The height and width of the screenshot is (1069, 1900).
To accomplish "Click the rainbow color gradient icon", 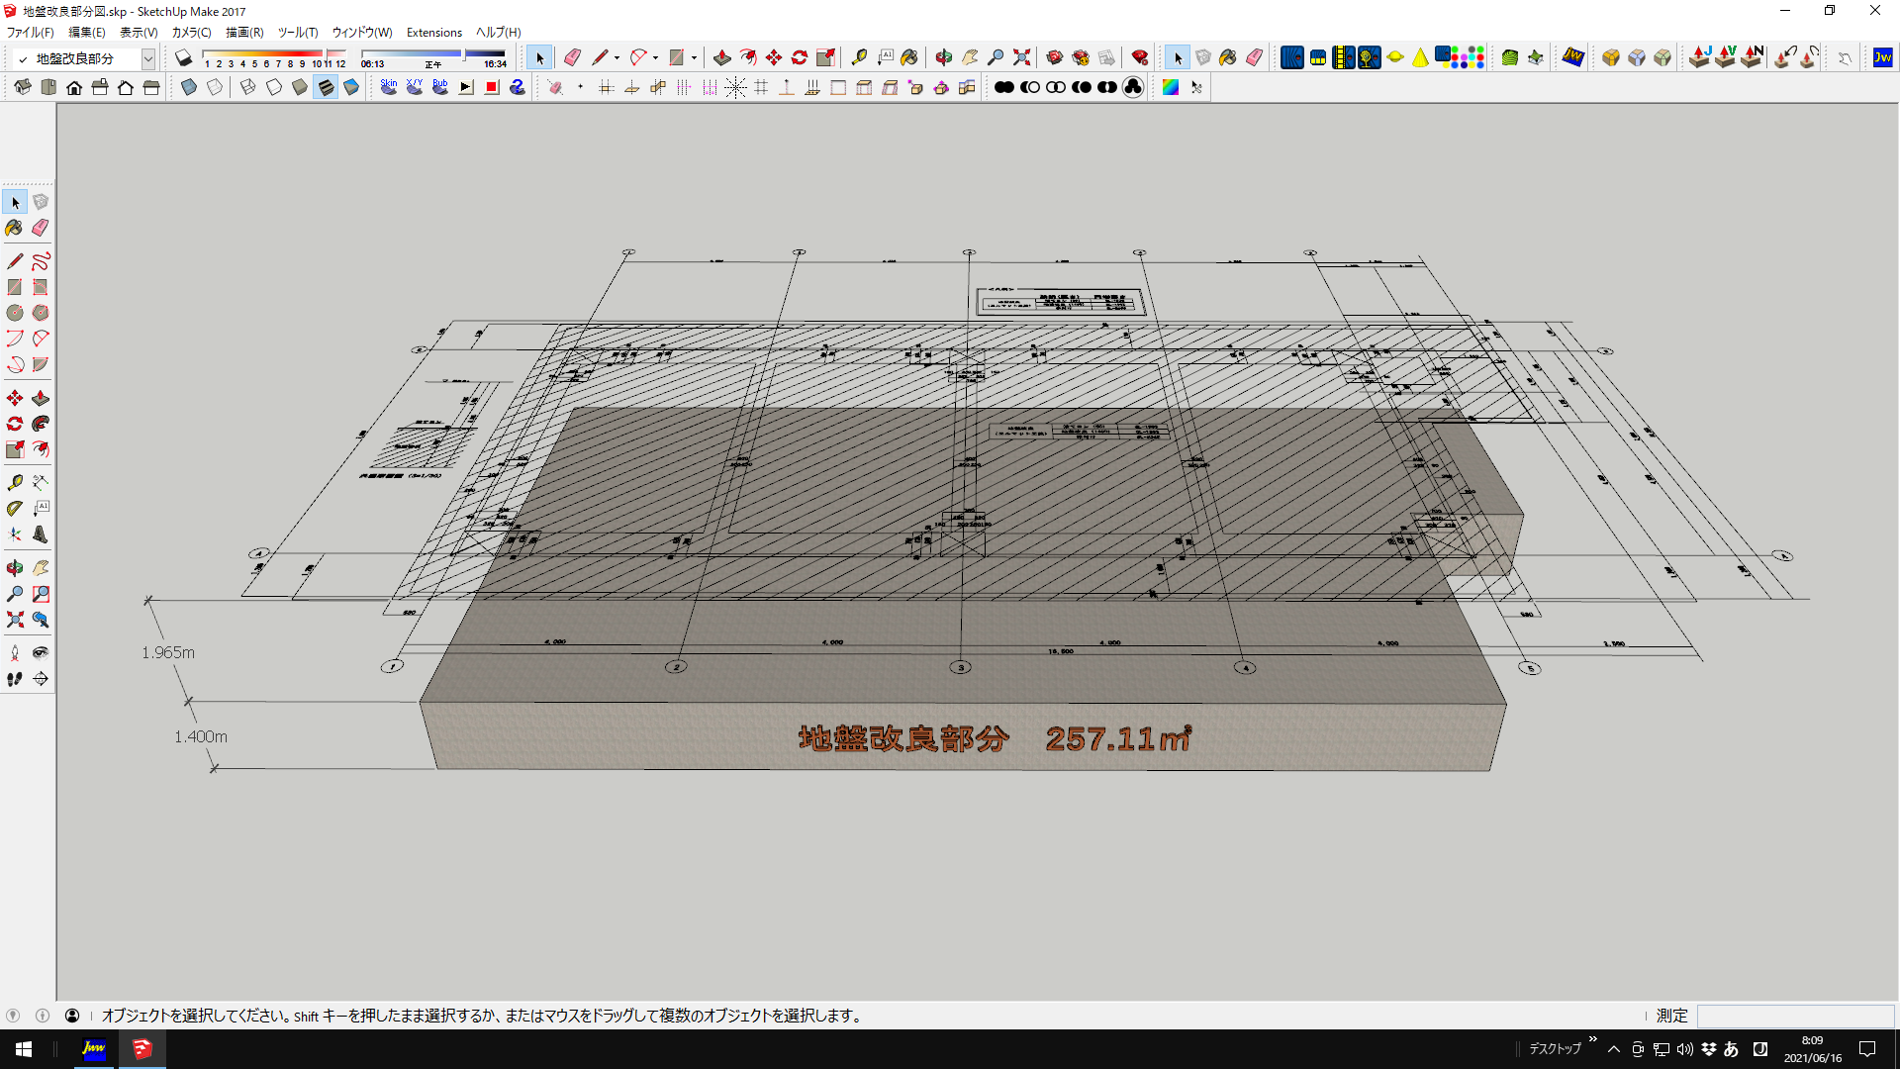I will (x=1171, y=88).
